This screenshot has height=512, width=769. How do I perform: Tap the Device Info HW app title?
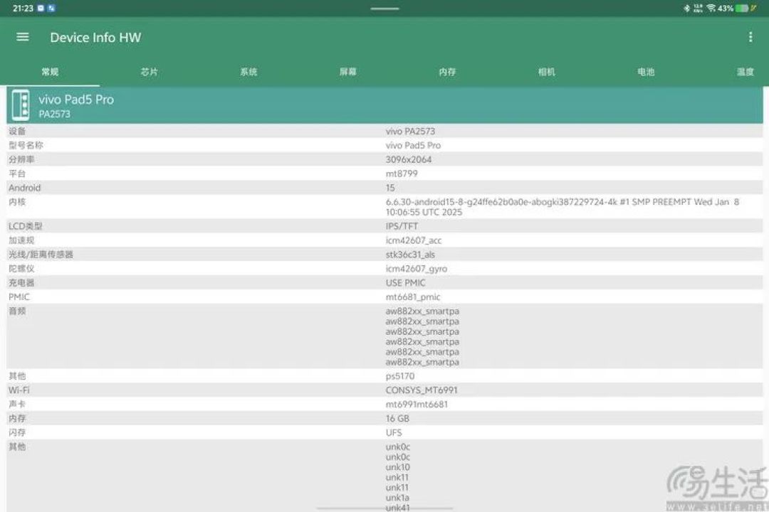pos(95,38)
